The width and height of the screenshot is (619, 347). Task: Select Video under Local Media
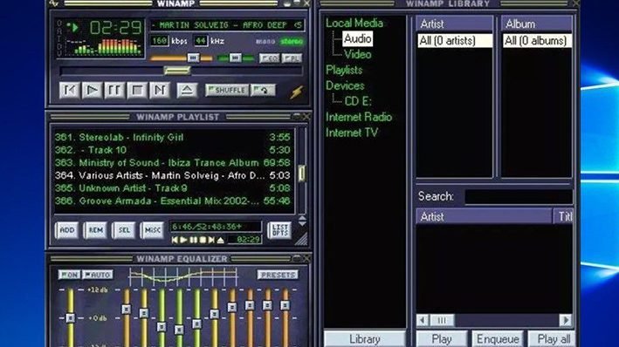point(357,54)
